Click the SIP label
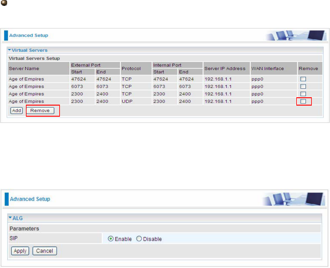The image size is (330, 268). point(14,238)
